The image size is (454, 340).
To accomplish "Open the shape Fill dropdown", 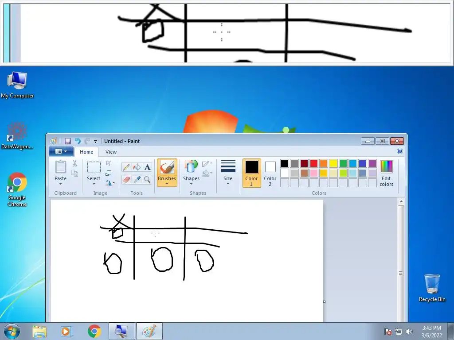I will [x=207, y=174].
